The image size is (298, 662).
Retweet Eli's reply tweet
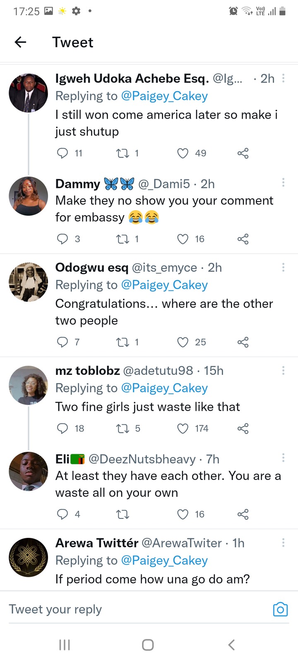(123, 514)
